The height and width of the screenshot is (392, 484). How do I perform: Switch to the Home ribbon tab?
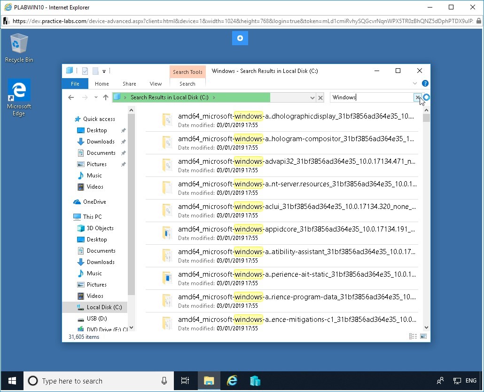pyautogui.click(x=102, y=84)
